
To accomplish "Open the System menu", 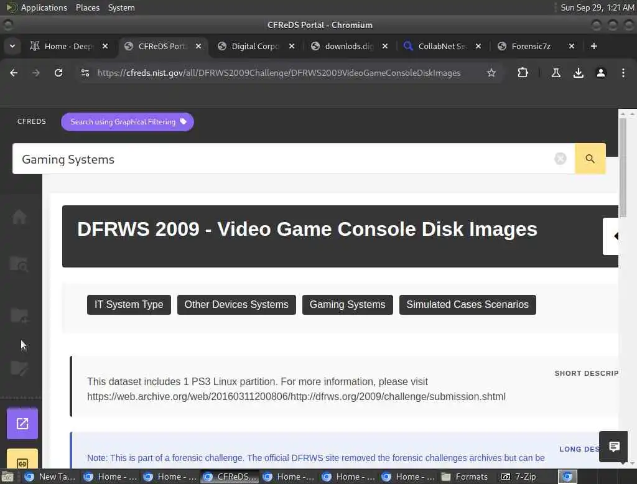I will point(121,7).
